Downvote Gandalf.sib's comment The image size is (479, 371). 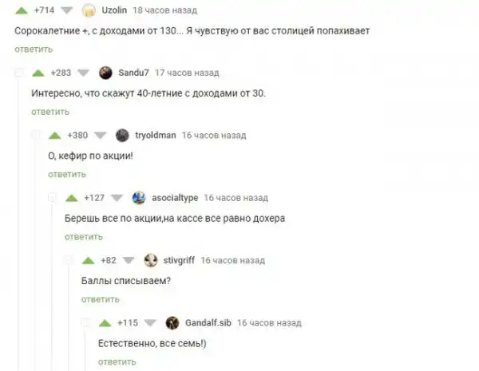tap(150, 323)
